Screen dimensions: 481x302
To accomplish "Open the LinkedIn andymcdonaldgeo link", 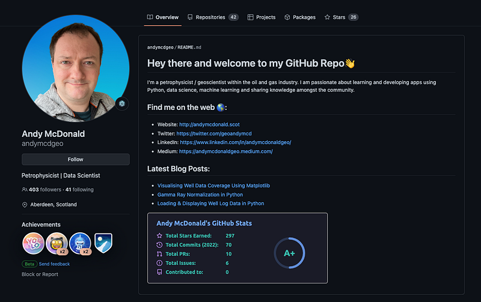I will [236, 142].
